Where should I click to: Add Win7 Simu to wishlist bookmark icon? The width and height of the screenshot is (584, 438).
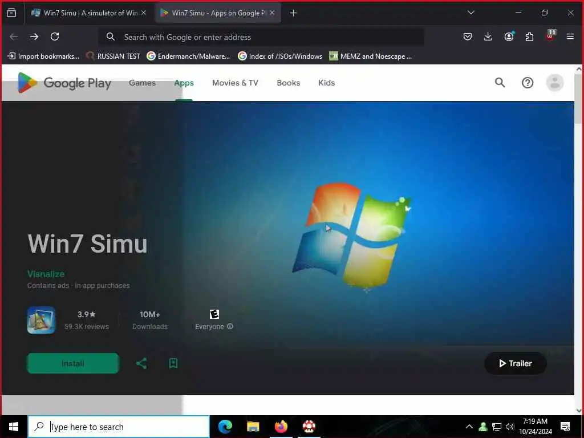[173, 363]
